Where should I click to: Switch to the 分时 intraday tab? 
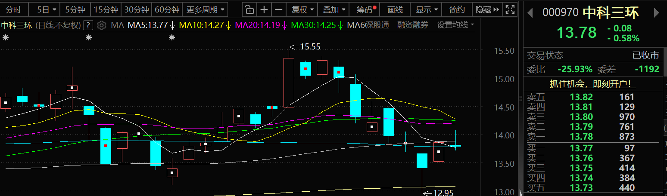pos(13,9)
